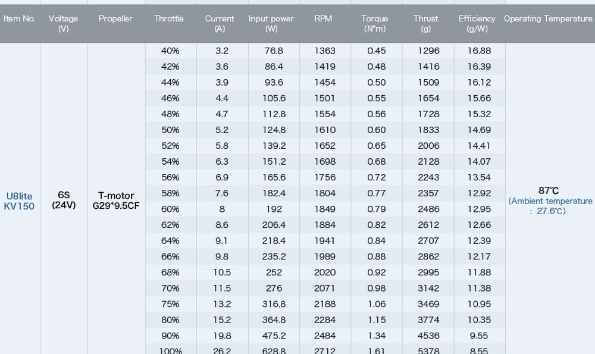This screenshot has width=595, height=354.
Task: Click the 628.8 input power value
Action: (274, 350)
